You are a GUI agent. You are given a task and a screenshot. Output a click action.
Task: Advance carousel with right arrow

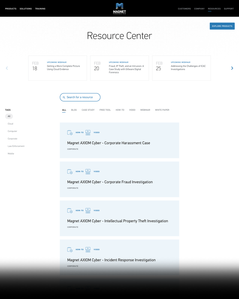click(232, 68)
